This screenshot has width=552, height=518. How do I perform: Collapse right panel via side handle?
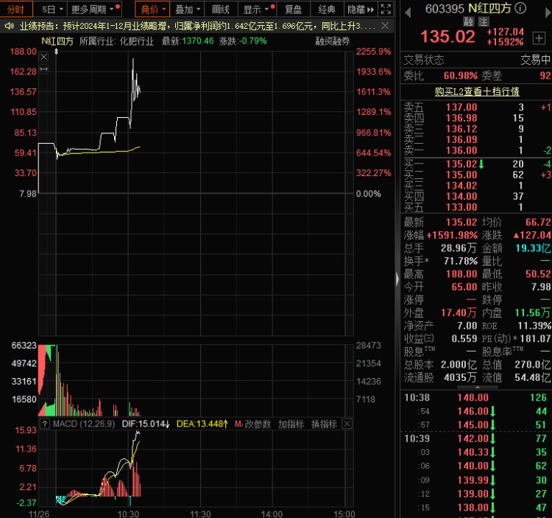pyautogui.click(x=397, y=279)
